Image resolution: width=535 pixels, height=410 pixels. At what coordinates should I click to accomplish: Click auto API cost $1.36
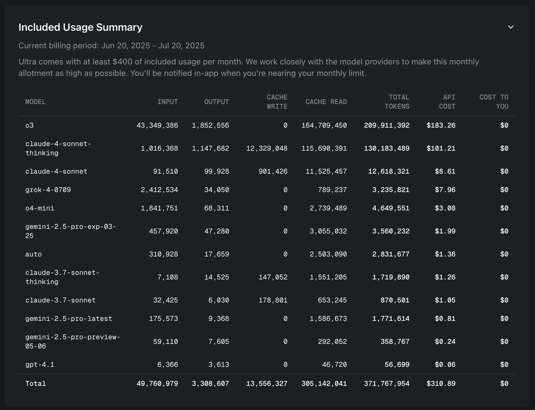[445, 254]
